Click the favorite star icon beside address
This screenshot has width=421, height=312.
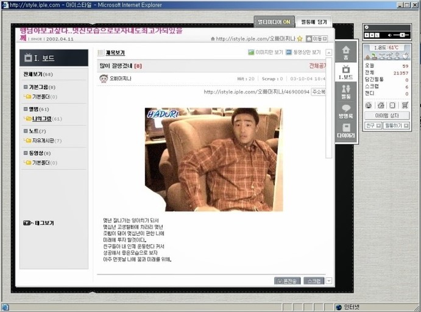[x=299, y=39]
